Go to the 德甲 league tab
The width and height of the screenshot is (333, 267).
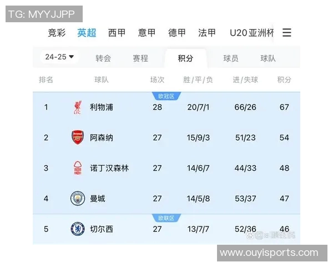(x=177, y=33)
